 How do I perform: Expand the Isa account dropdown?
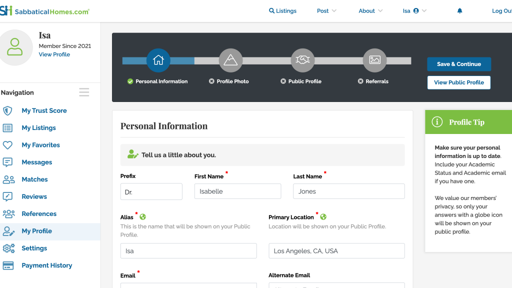[x=414, y=11]
